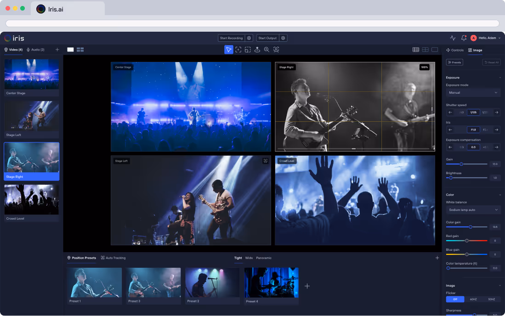This screenshot has height=316, width=505.
Task: Open output settings gear
Action: [283, 38]
